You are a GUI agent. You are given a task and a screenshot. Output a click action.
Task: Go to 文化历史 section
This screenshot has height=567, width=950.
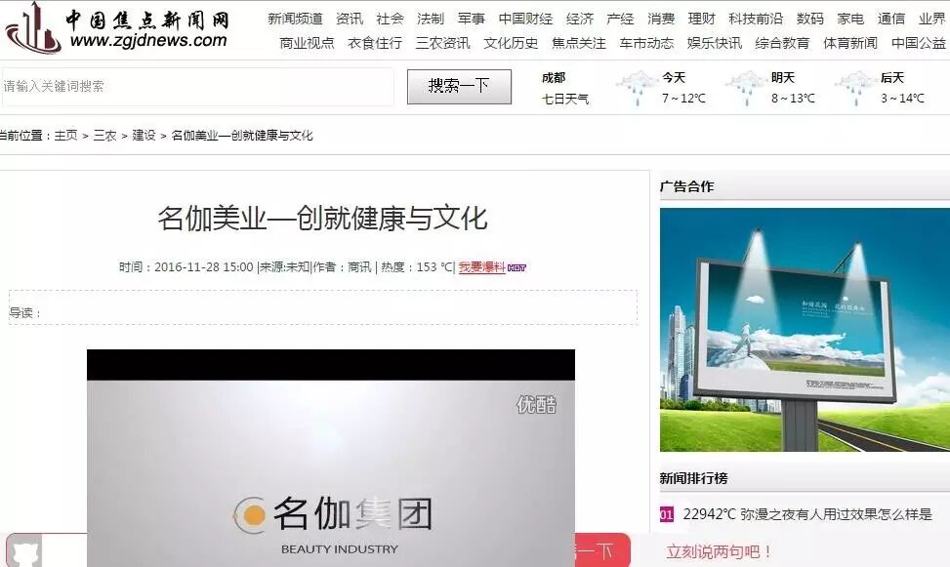click(x=510, y=43)
